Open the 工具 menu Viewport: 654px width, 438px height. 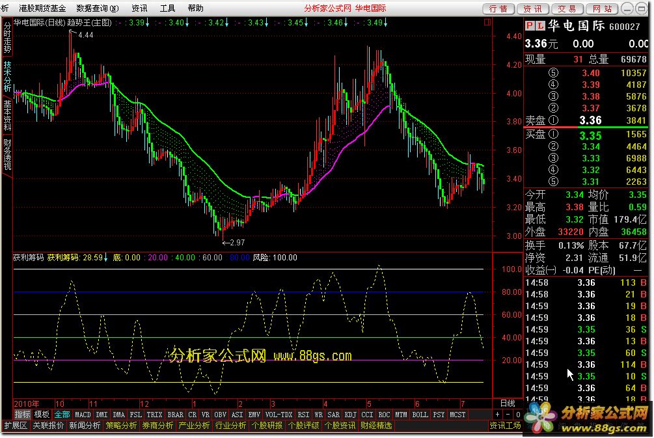[167, 8]
